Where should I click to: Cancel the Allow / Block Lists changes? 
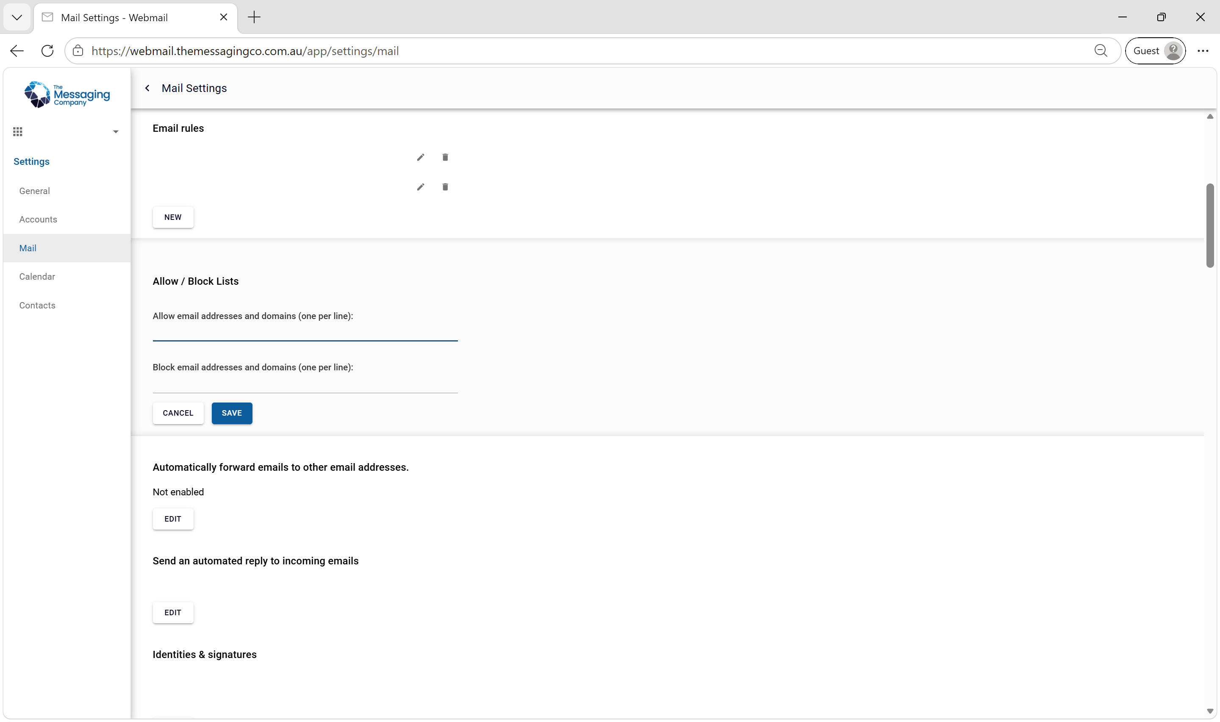[x=178, y=413]
